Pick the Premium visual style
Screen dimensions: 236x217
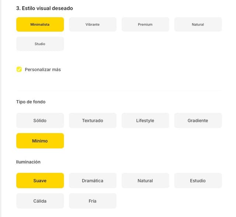pos(145,24)
